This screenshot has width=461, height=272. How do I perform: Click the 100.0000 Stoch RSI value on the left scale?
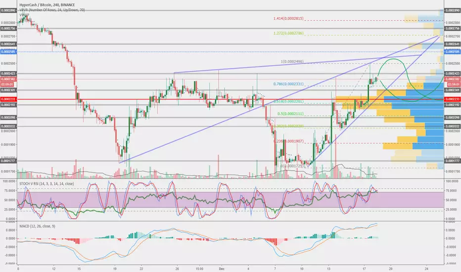pyautogui.click(x=9, y=181)
